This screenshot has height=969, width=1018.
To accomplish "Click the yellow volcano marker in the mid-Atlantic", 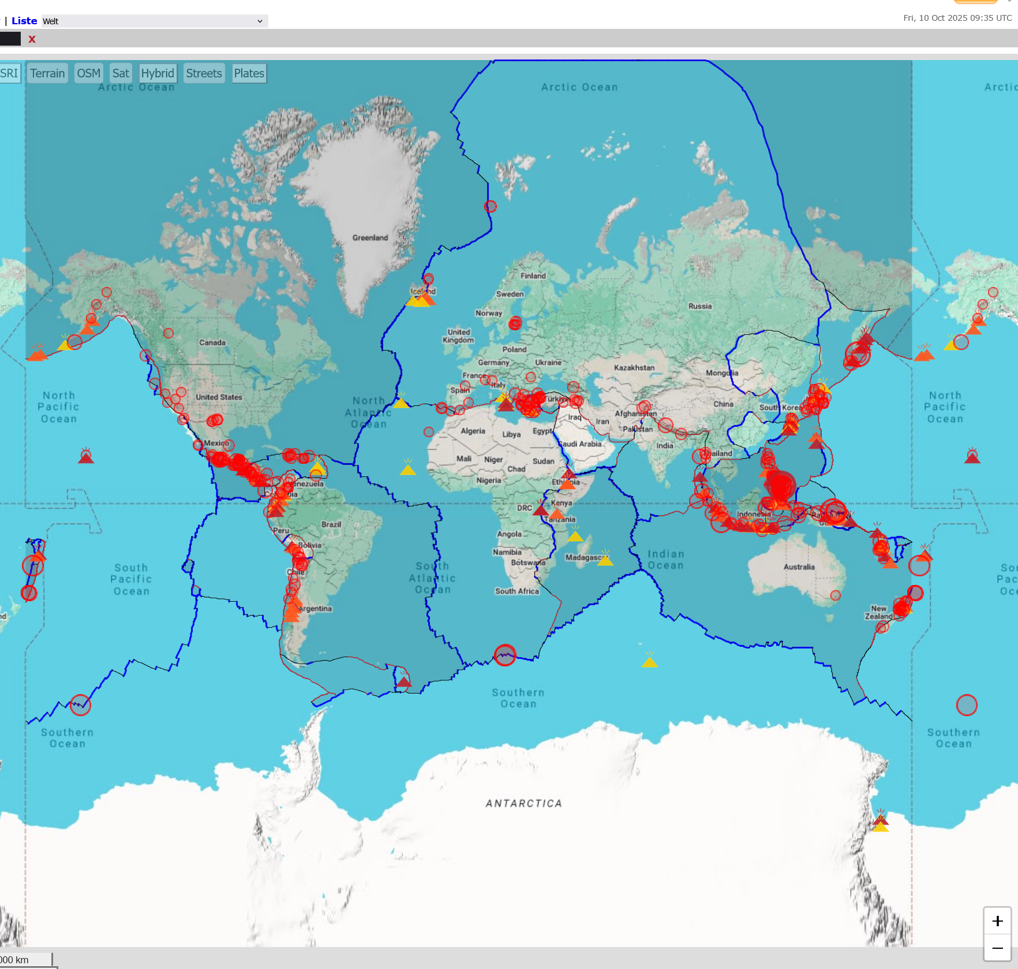I will 408,469.
